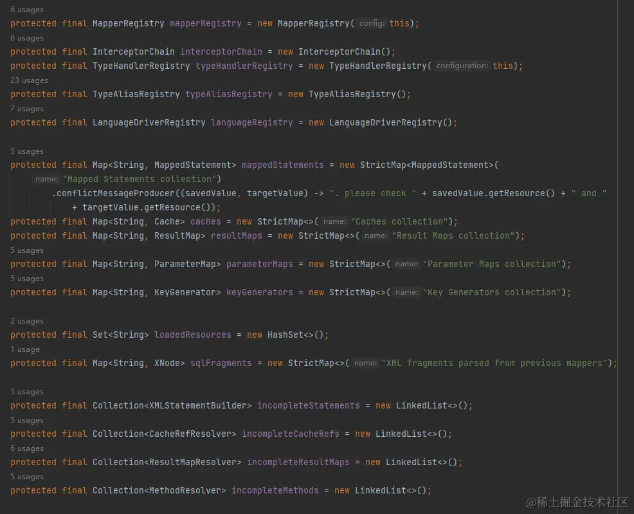The width and height of the screenshot is (634, 514).
Task: Select the incompleteCacheRefs field name
Action: click(x=290, y=434)
